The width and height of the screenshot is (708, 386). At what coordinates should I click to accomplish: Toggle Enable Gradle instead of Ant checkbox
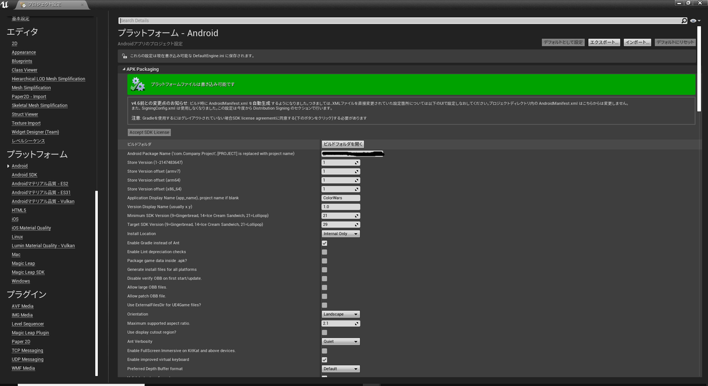[324, 243]
